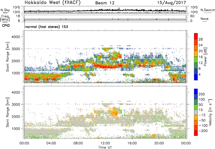Click the '16:00' time tick label
Image resolution: width=215 pixels, height=149 pixels.
click(132, 143)
